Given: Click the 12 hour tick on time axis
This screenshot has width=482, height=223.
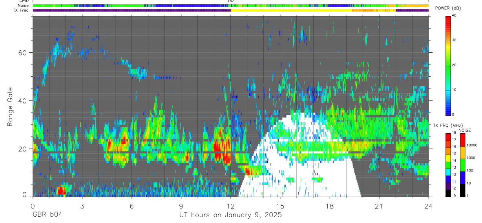Looking at the screenshot, I should point(230,206).
